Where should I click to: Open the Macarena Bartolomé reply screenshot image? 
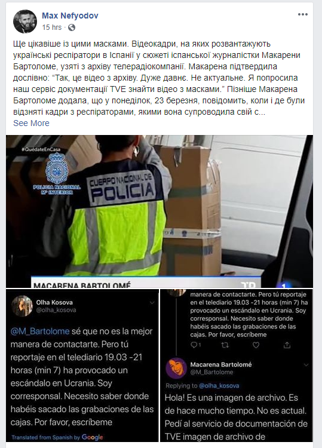click(237, 366)
